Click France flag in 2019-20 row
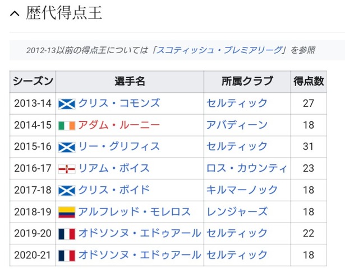The height and width of the screenshot is (274, 345). (67, 234)
